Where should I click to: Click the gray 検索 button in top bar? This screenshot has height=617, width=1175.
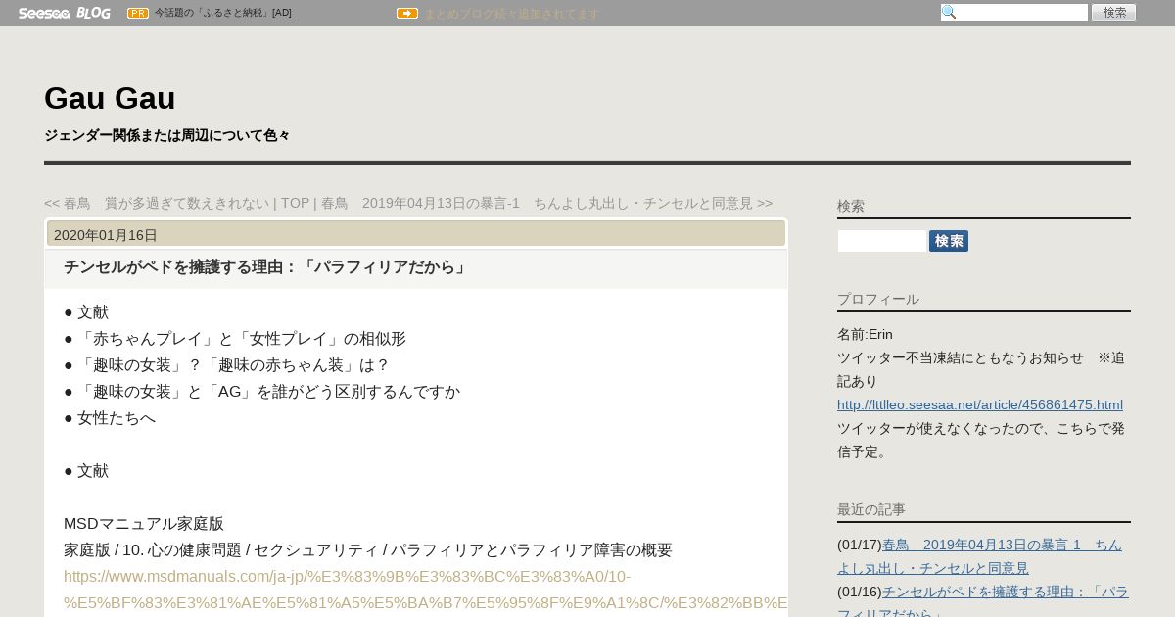[x=1113, y=13]
